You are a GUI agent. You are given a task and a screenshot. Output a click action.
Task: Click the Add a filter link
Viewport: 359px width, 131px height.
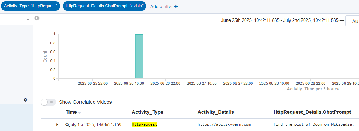(x=162, y=7)
